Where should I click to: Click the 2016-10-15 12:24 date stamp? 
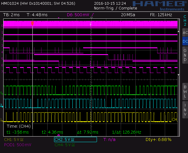(110, 3)
